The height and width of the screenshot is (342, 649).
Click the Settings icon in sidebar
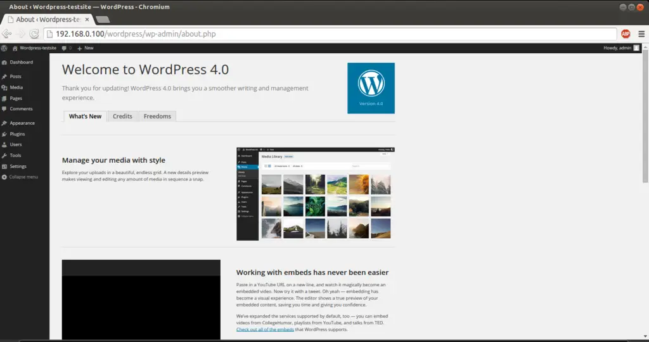click(x=4, y=166)
